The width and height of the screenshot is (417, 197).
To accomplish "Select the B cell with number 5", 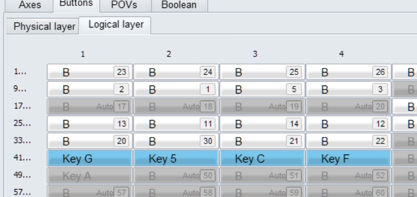I will click(262, 89).
